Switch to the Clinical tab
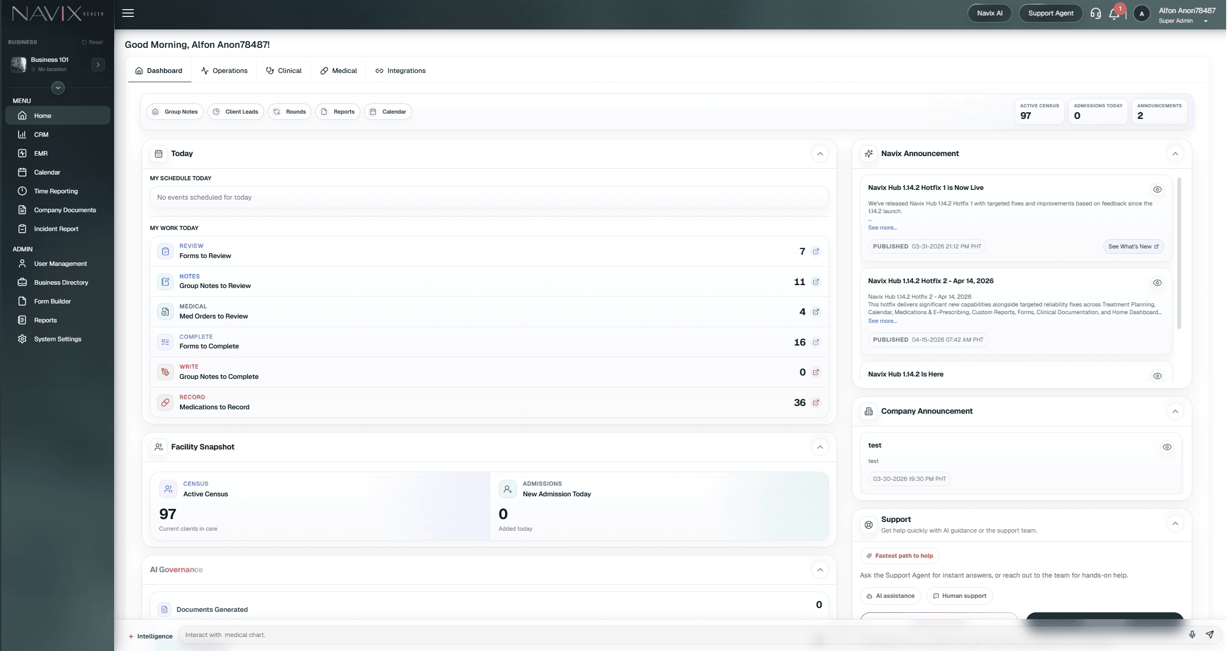 tap(284, 71)
